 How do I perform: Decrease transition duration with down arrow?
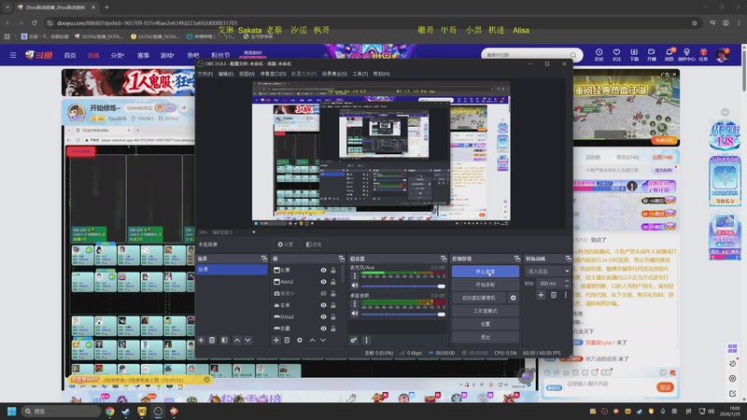[x=567, y=286]
